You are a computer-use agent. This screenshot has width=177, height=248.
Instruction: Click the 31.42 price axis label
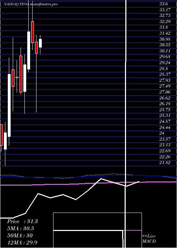(x=165, y=33)
